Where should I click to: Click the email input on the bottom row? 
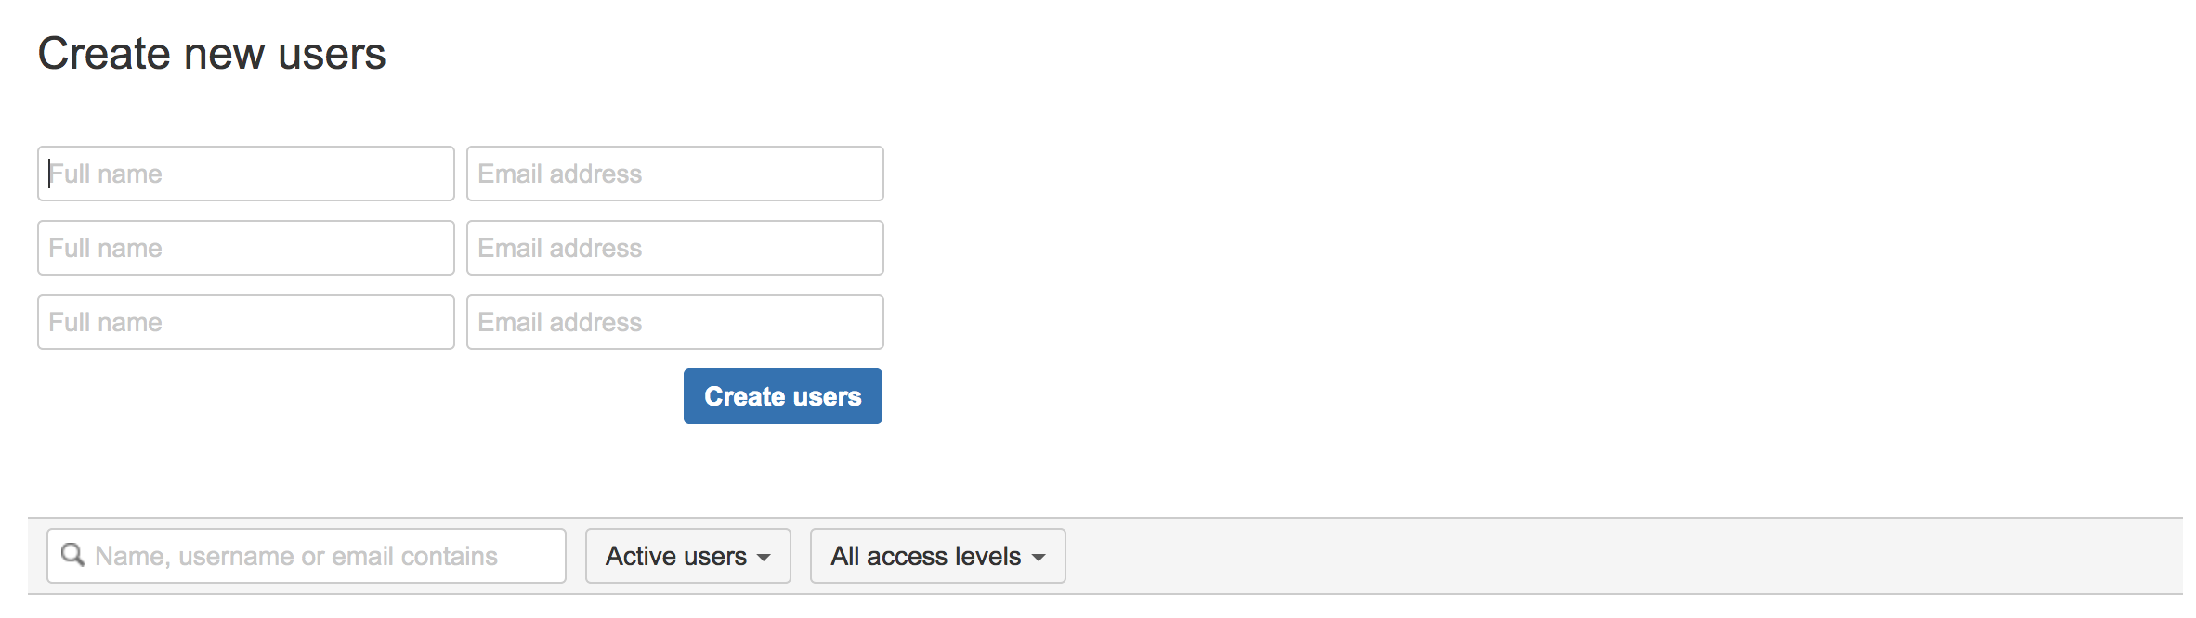pos(674,322)
